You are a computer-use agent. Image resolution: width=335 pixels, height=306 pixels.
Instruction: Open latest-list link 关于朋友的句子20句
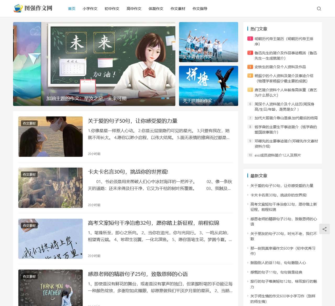click(283, 236)
